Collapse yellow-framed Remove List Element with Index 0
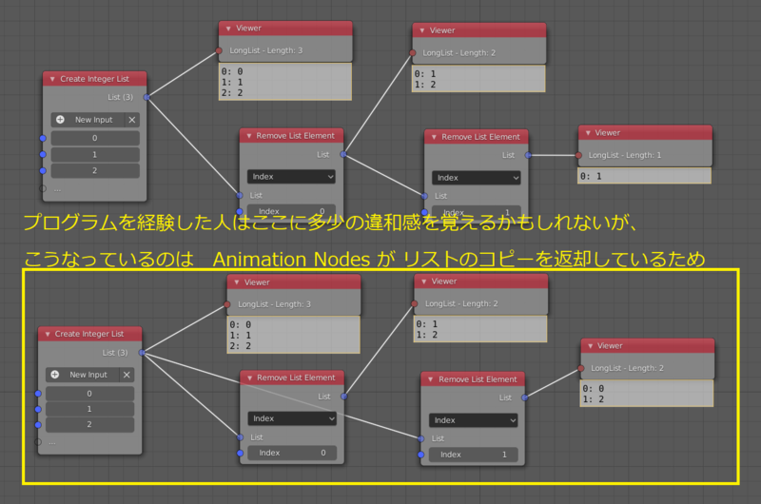This screenshot has width=761, height=504. [x=249, y=378]
